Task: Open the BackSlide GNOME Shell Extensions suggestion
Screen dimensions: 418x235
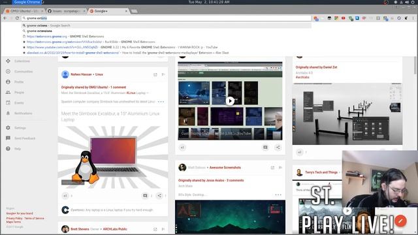Action: 167,42
